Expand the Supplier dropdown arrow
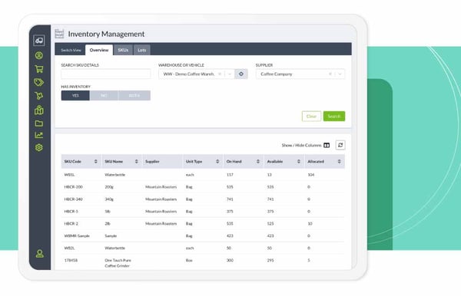Viewport: 461px width, 296px height. click(340, 74)
